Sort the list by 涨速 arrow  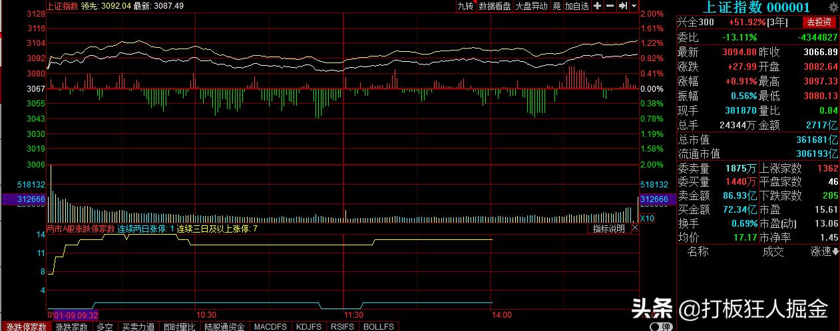click(x=825, y=252)
